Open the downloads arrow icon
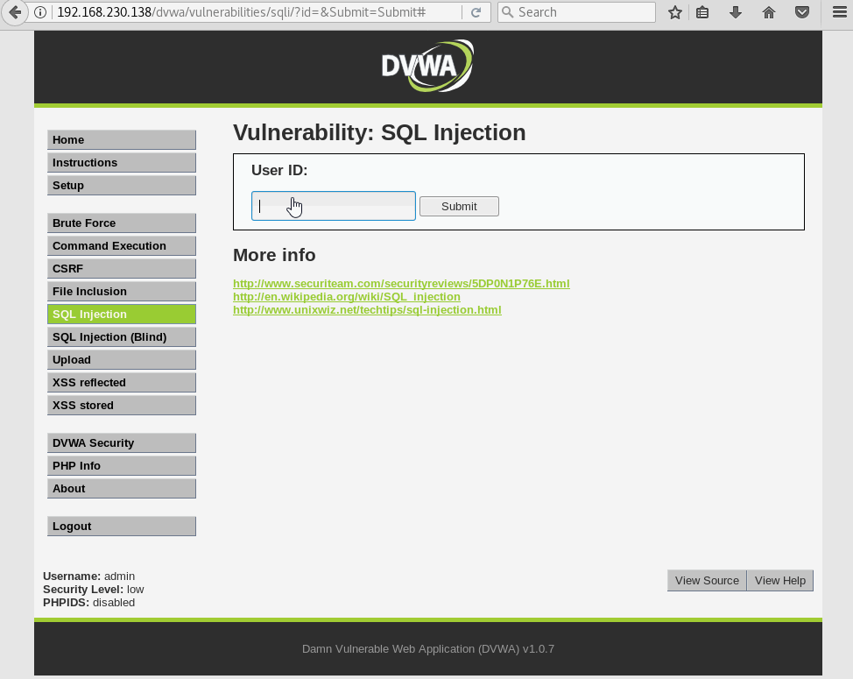Viewport: 853px width, 679px height. point(736,12)
